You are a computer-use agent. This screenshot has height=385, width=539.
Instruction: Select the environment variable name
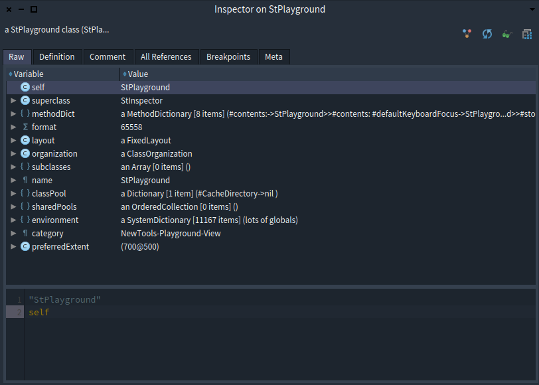pos(55,220)
